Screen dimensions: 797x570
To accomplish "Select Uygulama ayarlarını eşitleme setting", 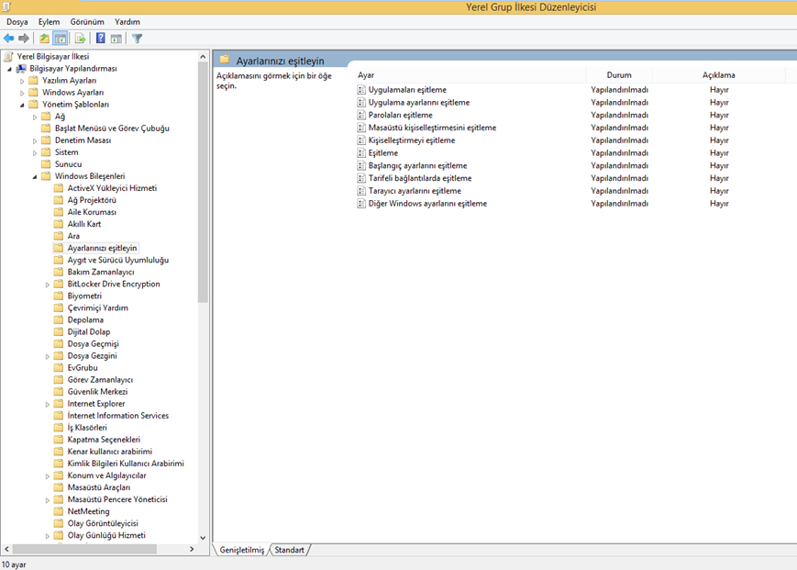I will (x=419, y=103).
